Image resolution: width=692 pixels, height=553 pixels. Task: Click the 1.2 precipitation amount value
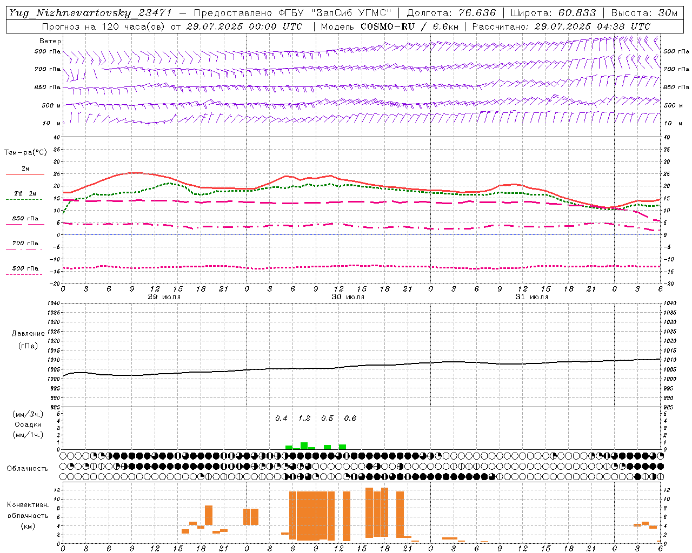[x=304, y=418]
